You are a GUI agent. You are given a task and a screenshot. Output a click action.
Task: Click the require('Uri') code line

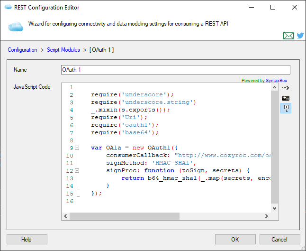(119, 118)
